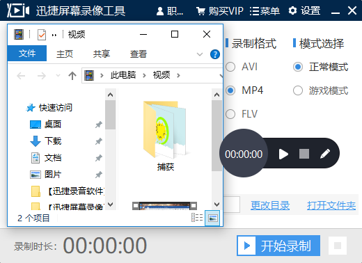Start recording from the floating play icon
362x263 pixels.
tap(283, 154)
